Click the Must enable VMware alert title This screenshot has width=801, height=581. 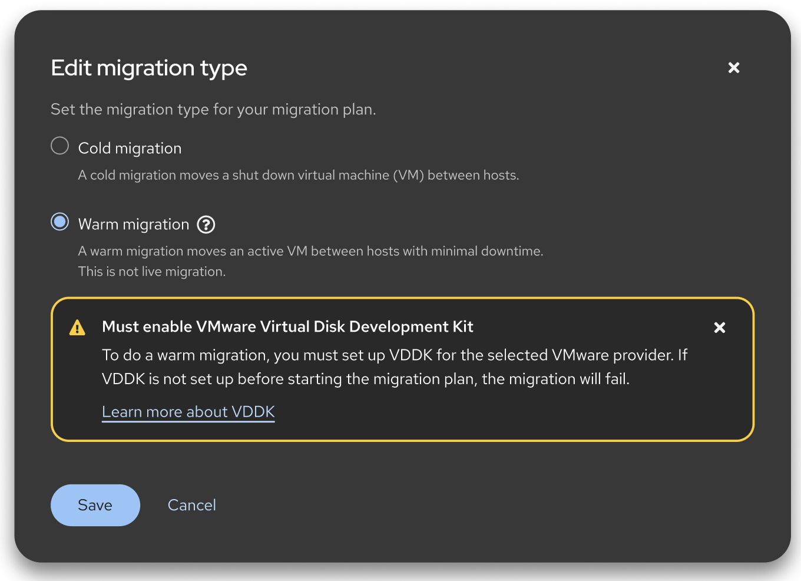287,327
